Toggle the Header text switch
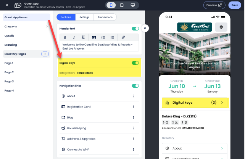This screenshot has height=159, width=245. tap(135, 29)
